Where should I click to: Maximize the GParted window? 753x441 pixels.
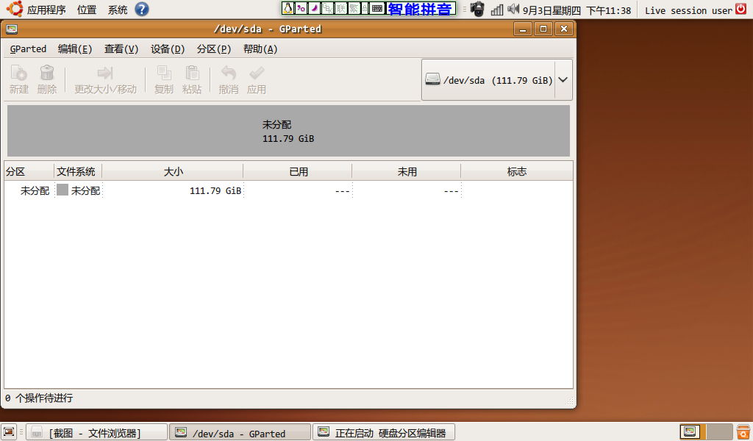click(x=543, y=29)
